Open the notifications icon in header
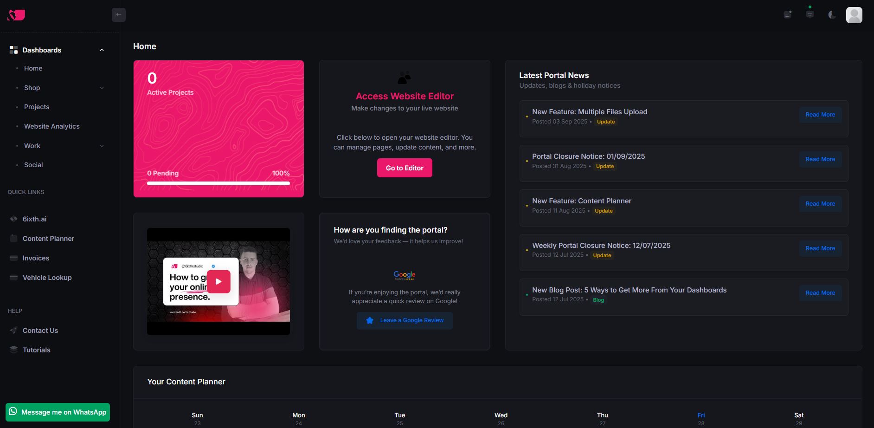 787,15
